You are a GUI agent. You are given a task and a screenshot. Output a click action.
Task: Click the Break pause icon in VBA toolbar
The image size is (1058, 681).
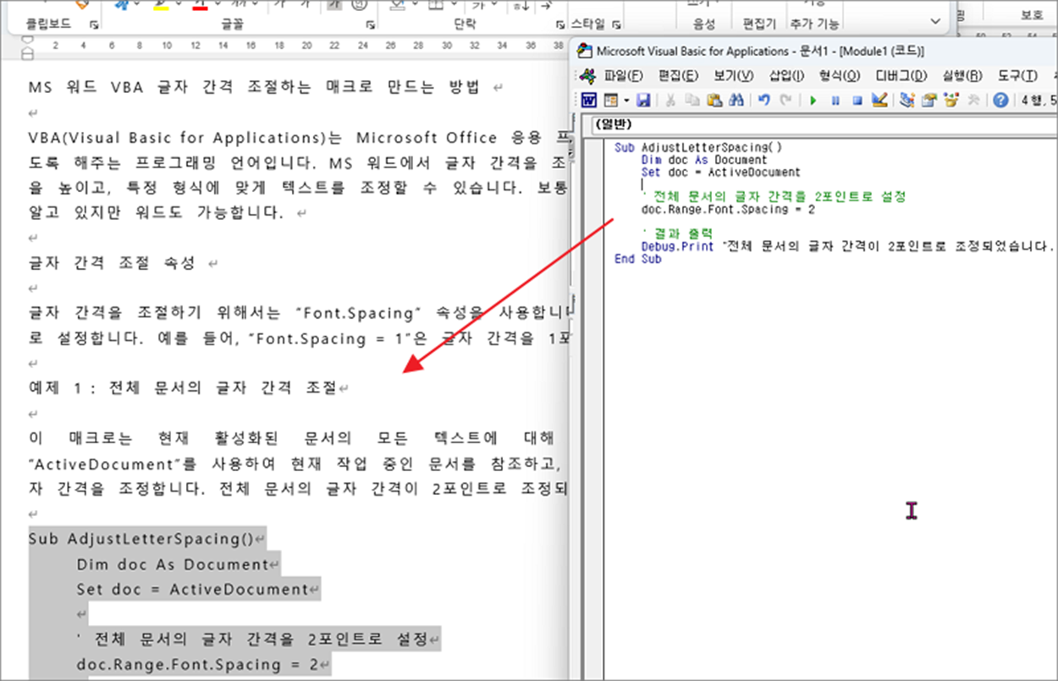(x=835, y=100)
